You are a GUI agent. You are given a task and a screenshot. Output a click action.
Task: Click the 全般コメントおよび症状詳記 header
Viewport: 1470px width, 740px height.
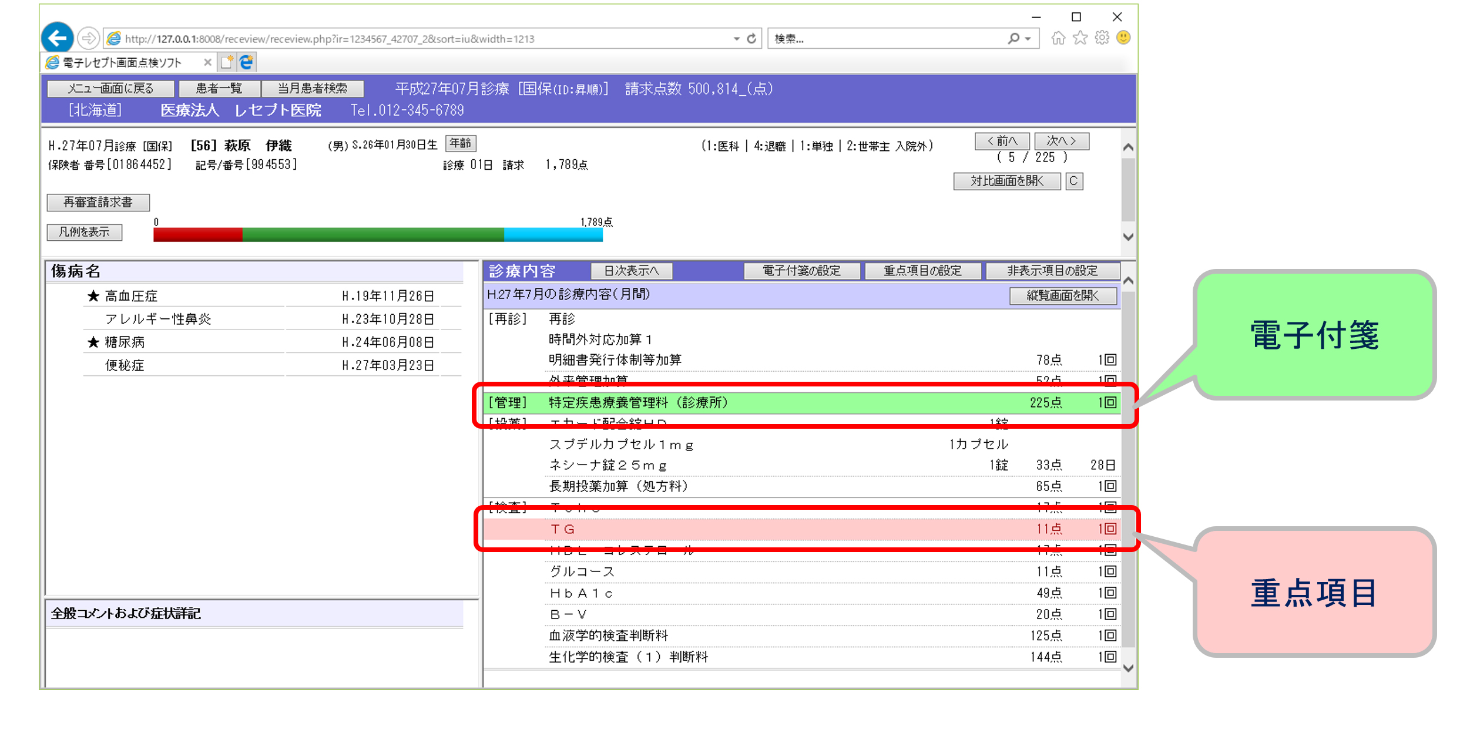(255, 614)
